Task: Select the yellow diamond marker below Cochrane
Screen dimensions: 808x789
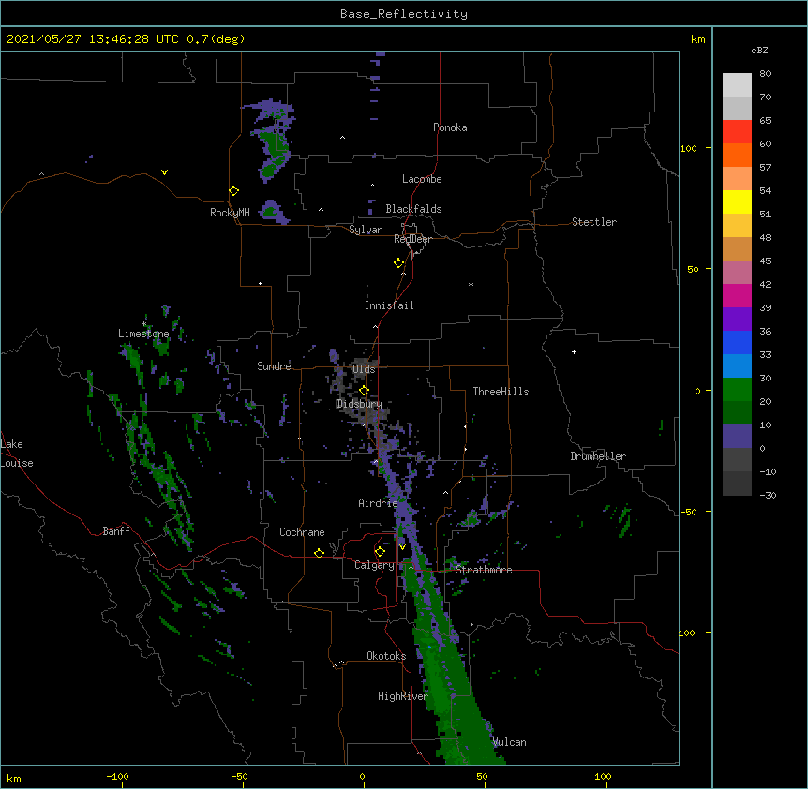Action: 319,553
